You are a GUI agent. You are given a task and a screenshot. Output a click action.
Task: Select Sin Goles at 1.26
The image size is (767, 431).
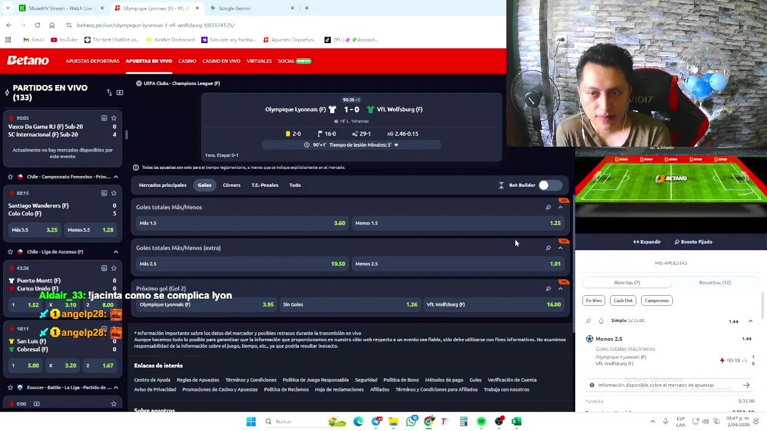coord(350,305)
